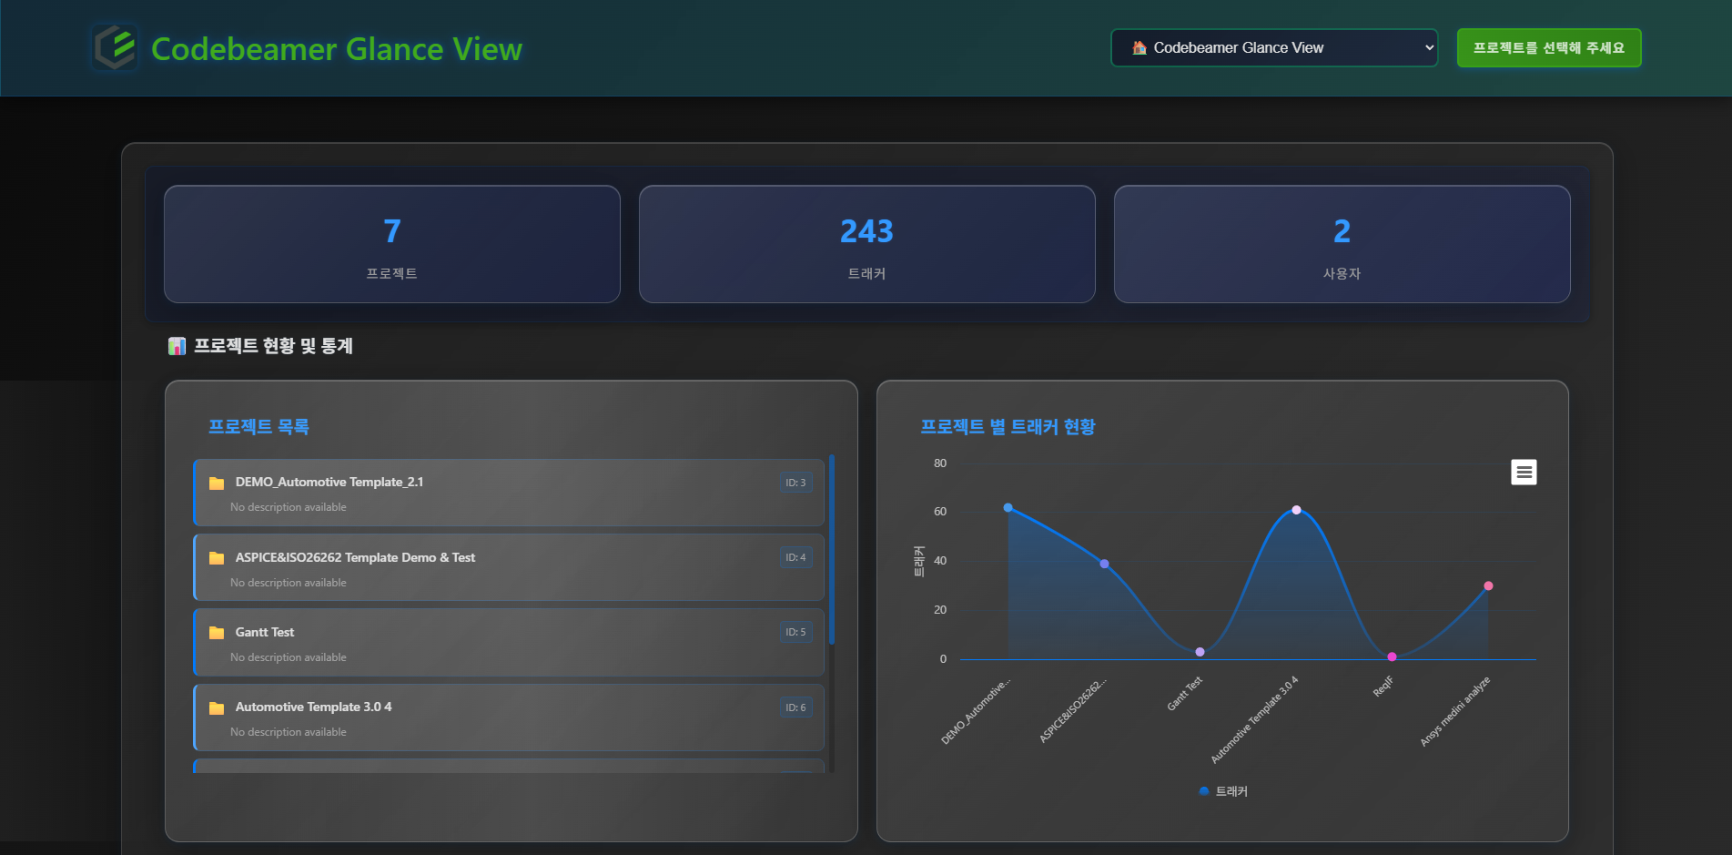Click the 7 프로젝트 stat card
The width and height of the screenshot is (1732, 855).
point(391,244)
